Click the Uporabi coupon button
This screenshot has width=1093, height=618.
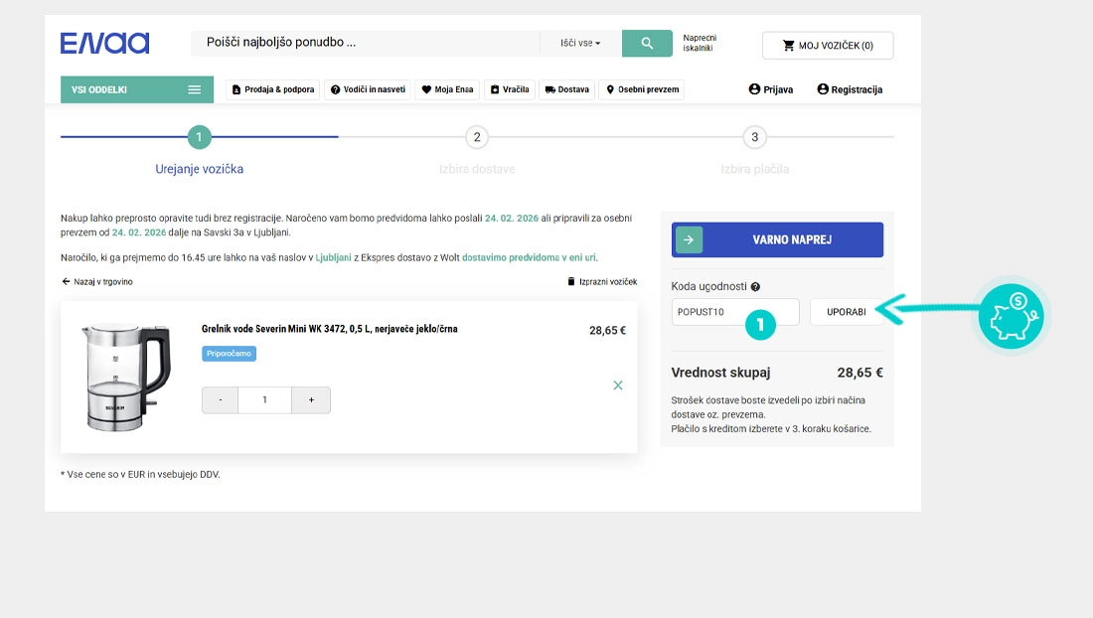coord(846,312)
